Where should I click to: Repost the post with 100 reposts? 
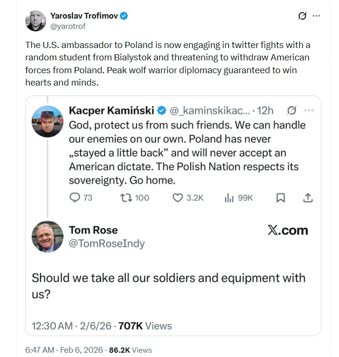126,198
